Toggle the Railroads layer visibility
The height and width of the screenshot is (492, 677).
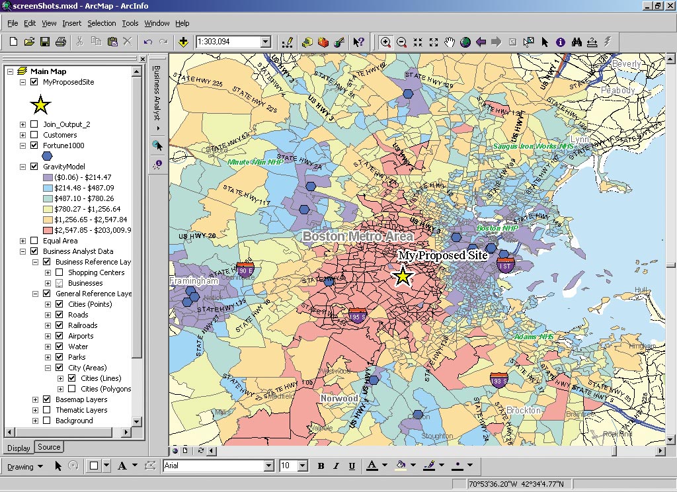coord(60,325)
